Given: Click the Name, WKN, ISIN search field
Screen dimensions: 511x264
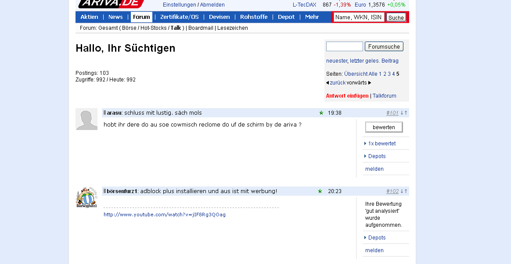Looking at the screenshot, I should coord(359,17).
